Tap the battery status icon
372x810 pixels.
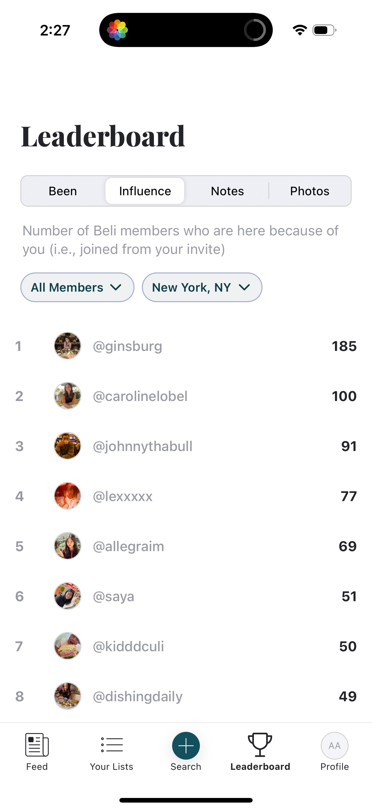point(324,30)
